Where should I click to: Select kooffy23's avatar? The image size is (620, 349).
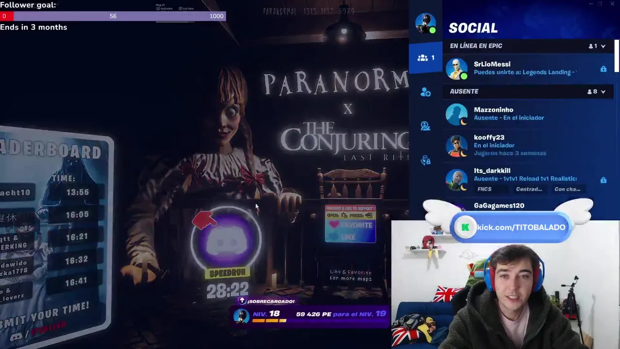(456, 145)
